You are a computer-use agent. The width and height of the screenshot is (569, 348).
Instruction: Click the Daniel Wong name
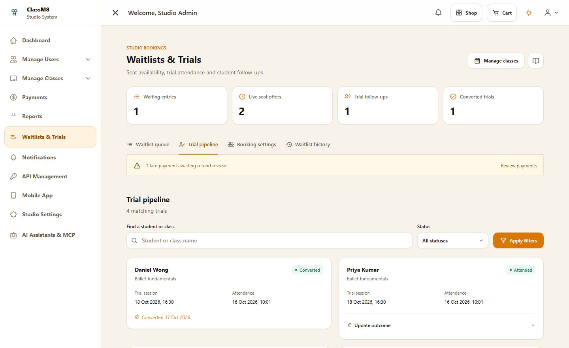tap(151, 270)
